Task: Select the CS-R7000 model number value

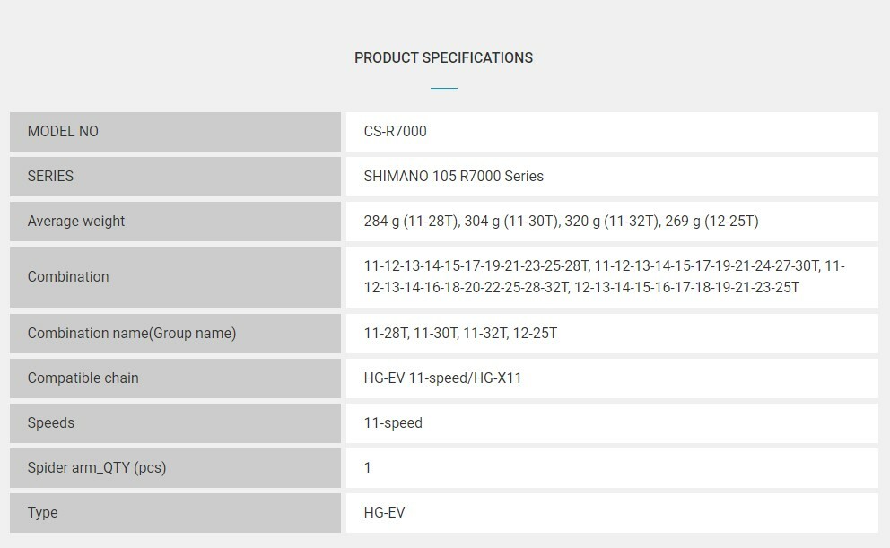Action: (395, 132)
